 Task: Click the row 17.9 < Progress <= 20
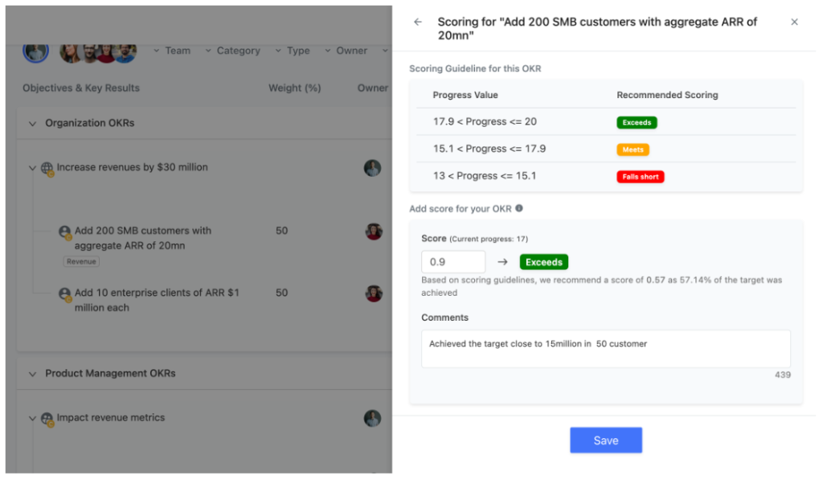pyautogui.click(x=606, y=122)
